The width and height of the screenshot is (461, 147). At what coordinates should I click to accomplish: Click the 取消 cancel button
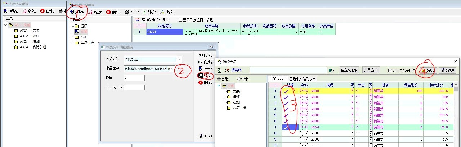coord(447,70)
